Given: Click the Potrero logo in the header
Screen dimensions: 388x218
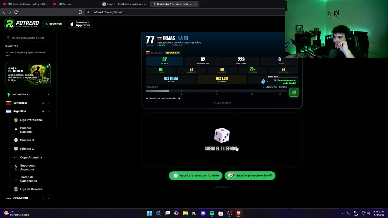Looking at the screenshot, I should coord(22,24).
